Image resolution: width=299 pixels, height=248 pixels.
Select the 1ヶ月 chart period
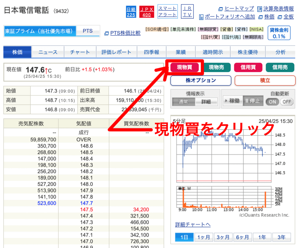click(204, 237)
